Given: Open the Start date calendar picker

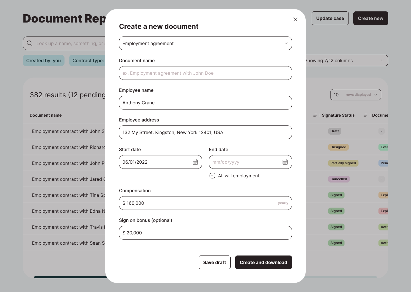Looking at the screenshot, I should [195, 162].
